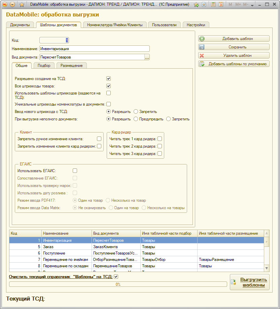This screenshot has height=309, width=280.
Task: Click the Сохранить button
Action: point(234,47)
